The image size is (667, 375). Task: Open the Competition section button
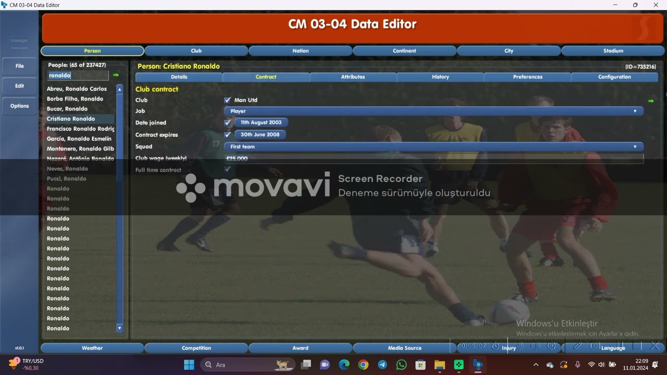[196, 348]
